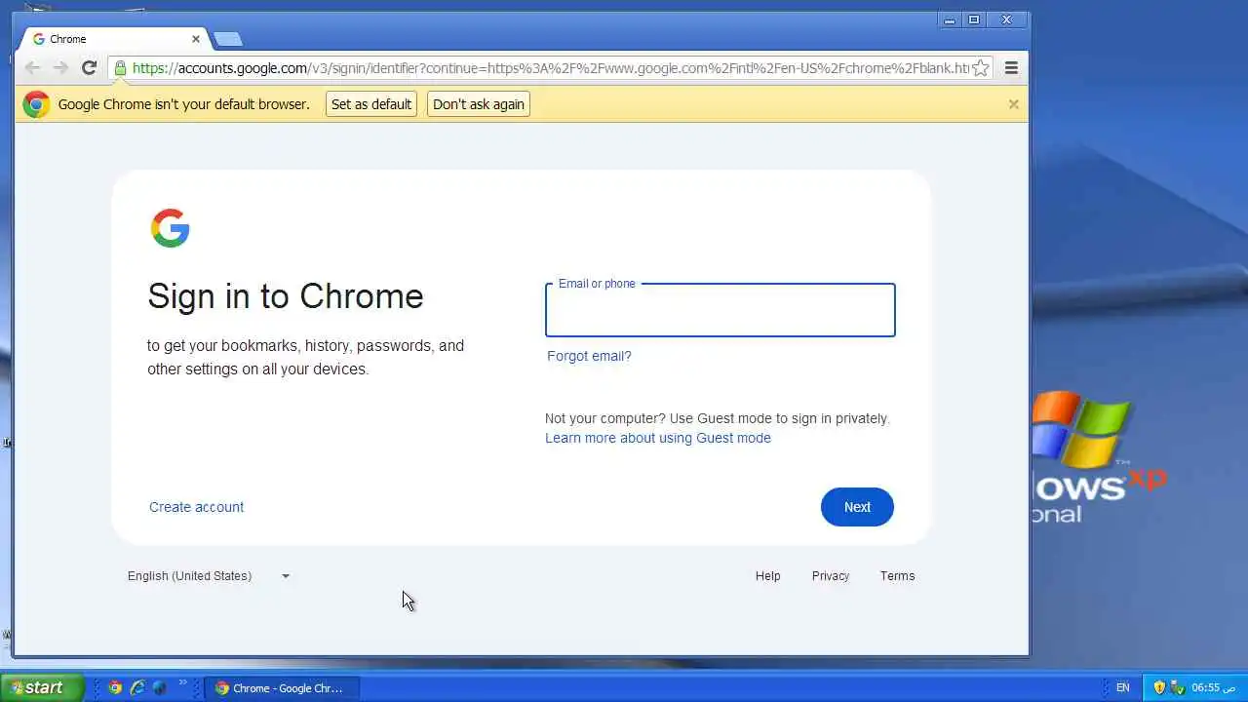The width and height of the screenshot is (1248, 702).
Task: Open the Windows start menu
Action: [42, 687]
